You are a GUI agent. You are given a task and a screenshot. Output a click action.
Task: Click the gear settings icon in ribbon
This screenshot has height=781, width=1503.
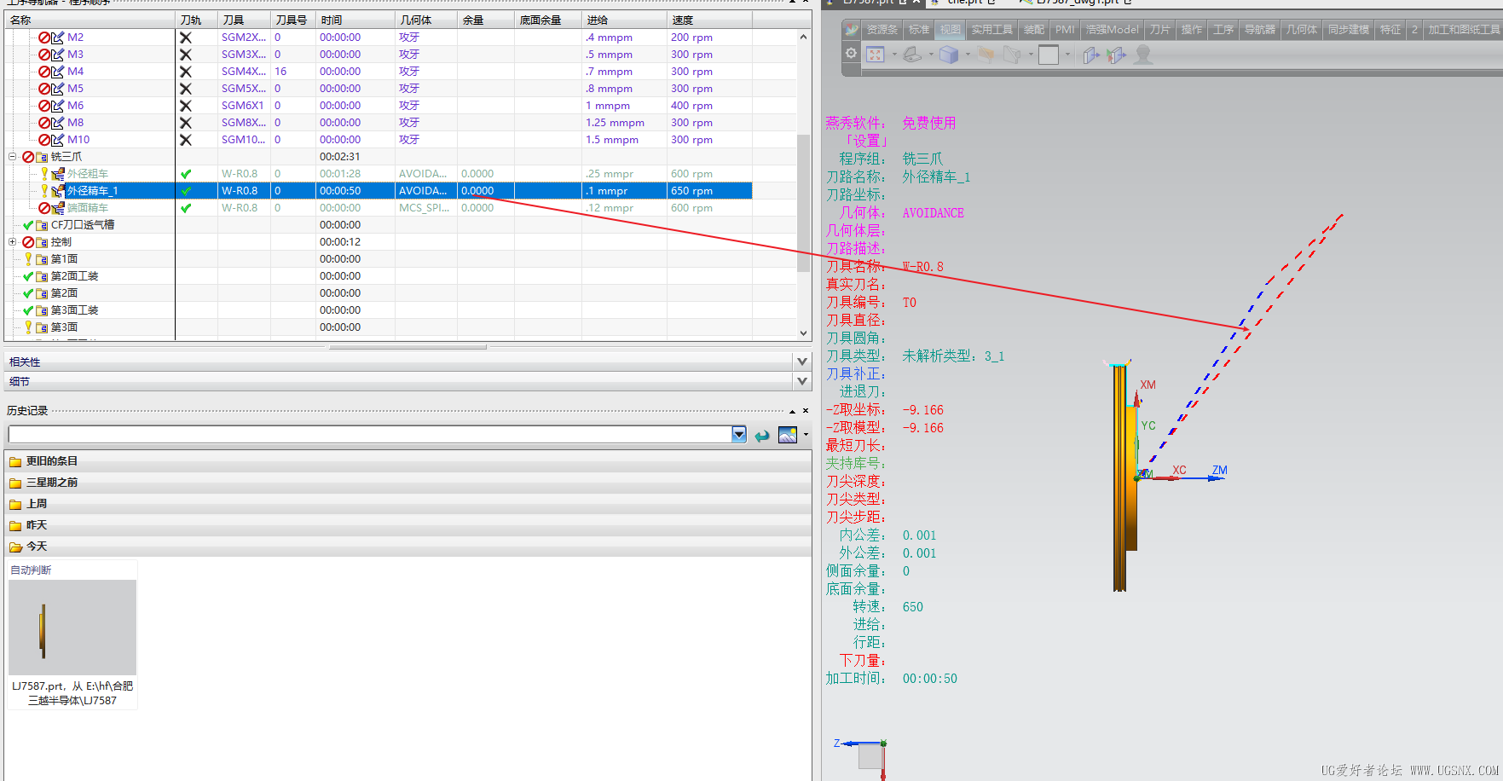[x=851, y=53]
